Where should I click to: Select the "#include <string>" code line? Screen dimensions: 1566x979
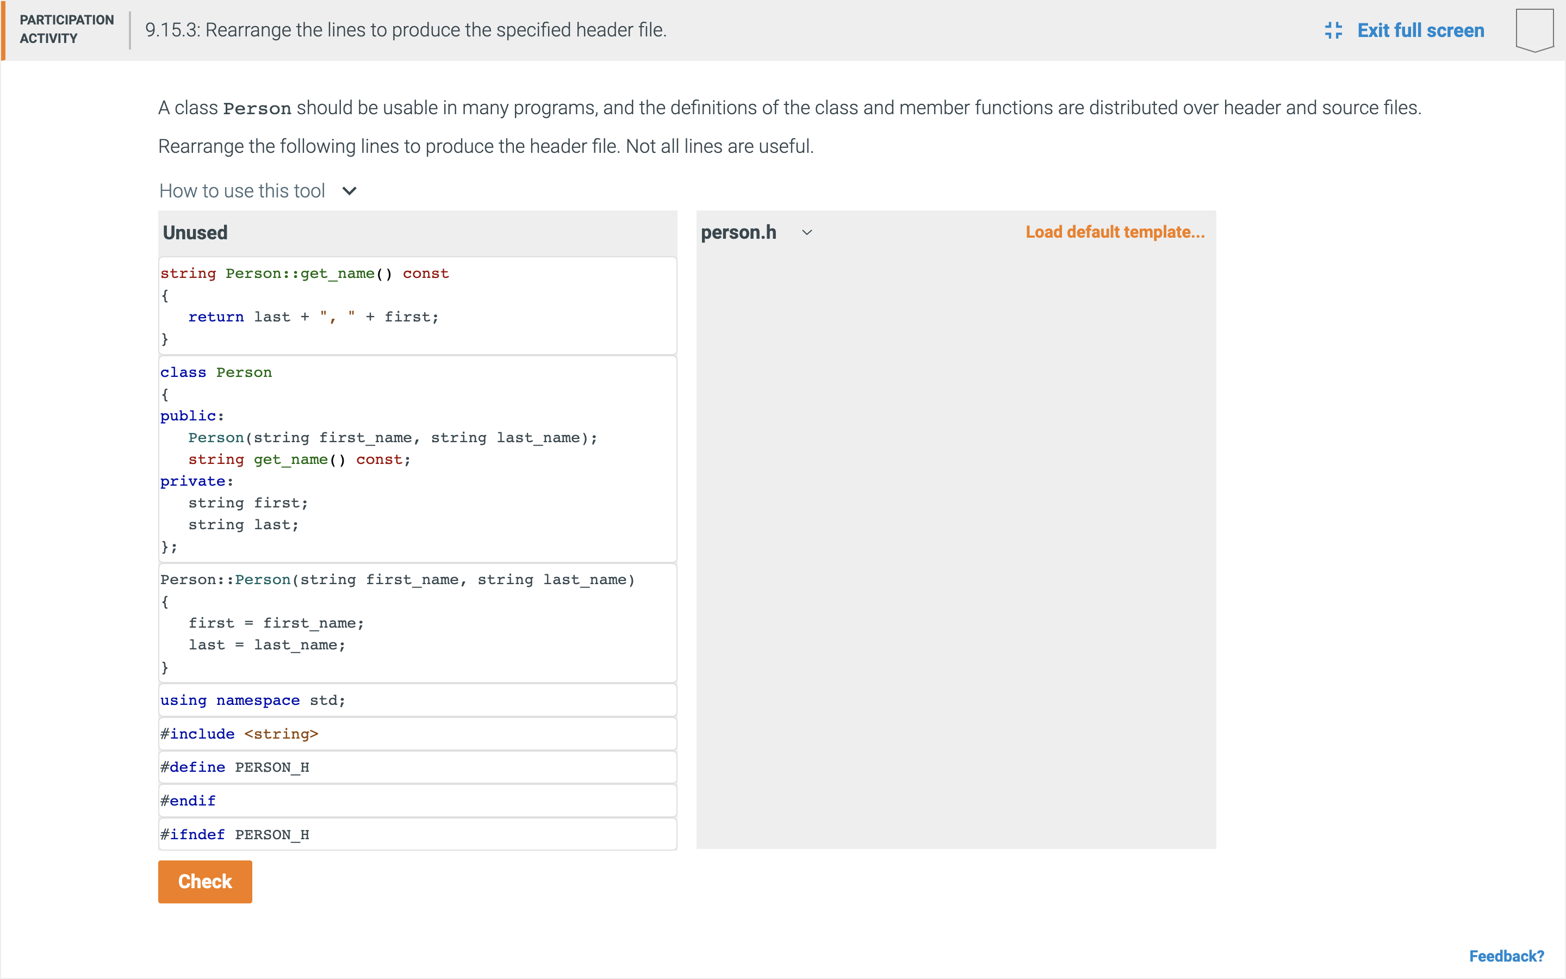pyautogui.click(x=418, y=734)
